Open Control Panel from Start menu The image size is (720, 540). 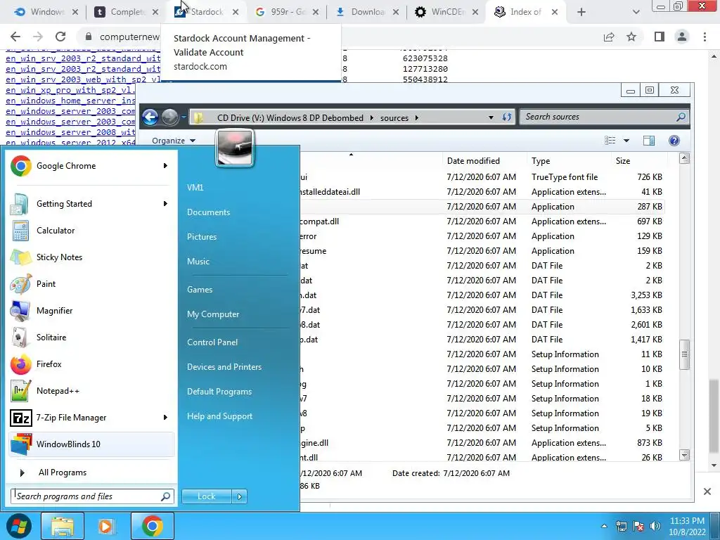click(212, 342)
